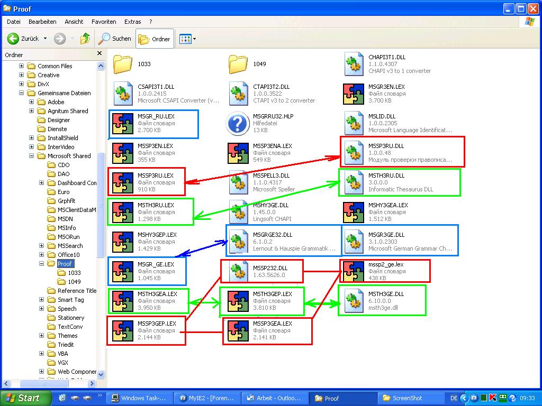The width and height of the screenshot is (542, 406).
Task: Open the Datei menu
Action: coord(13,22)
